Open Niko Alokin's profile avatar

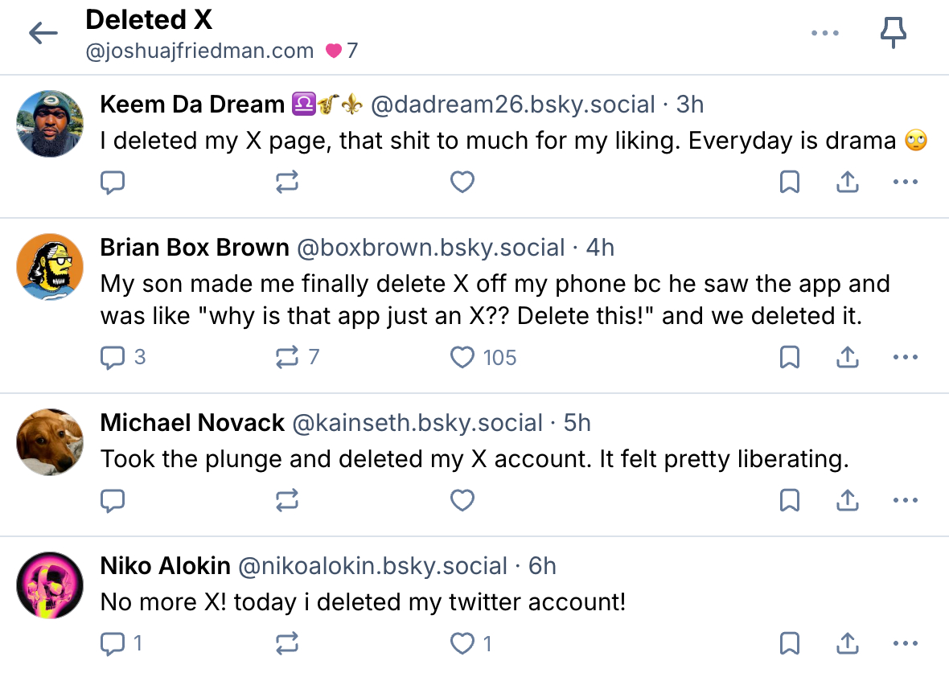(x=50, y=585)
